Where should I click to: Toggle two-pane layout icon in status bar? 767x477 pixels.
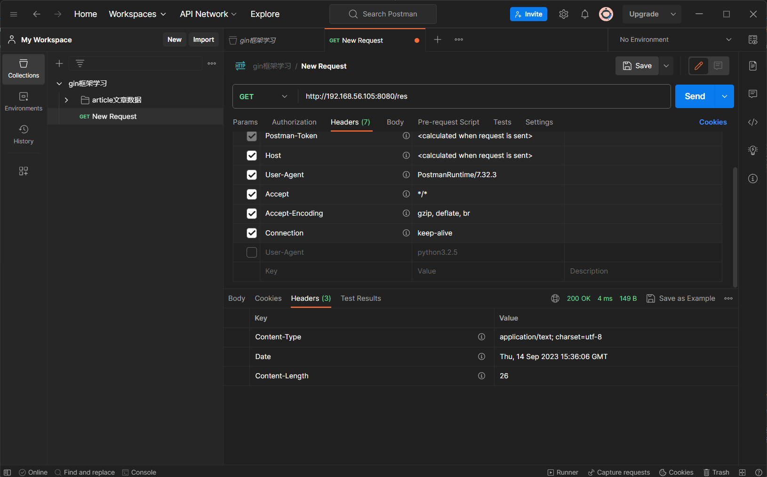[742, 472]
